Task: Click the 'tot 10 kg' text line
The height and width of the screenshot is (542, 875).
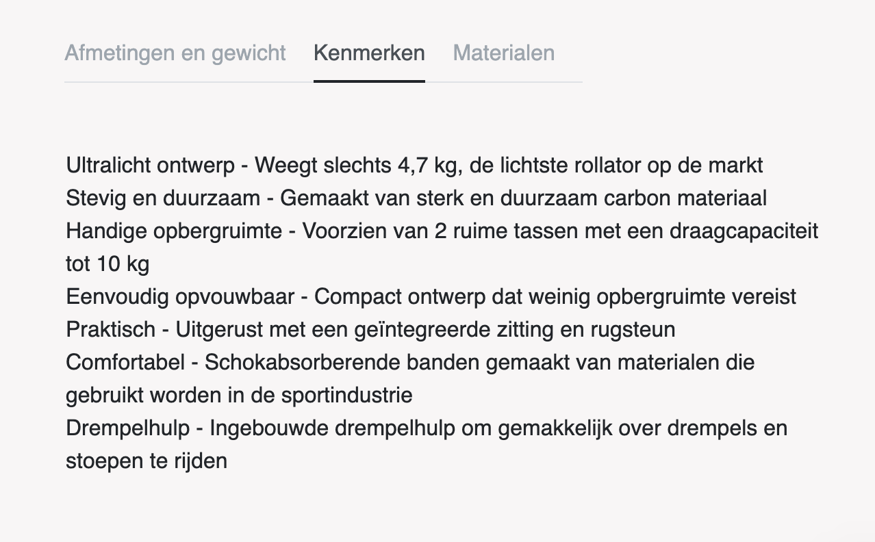Action: coord(107,263)
